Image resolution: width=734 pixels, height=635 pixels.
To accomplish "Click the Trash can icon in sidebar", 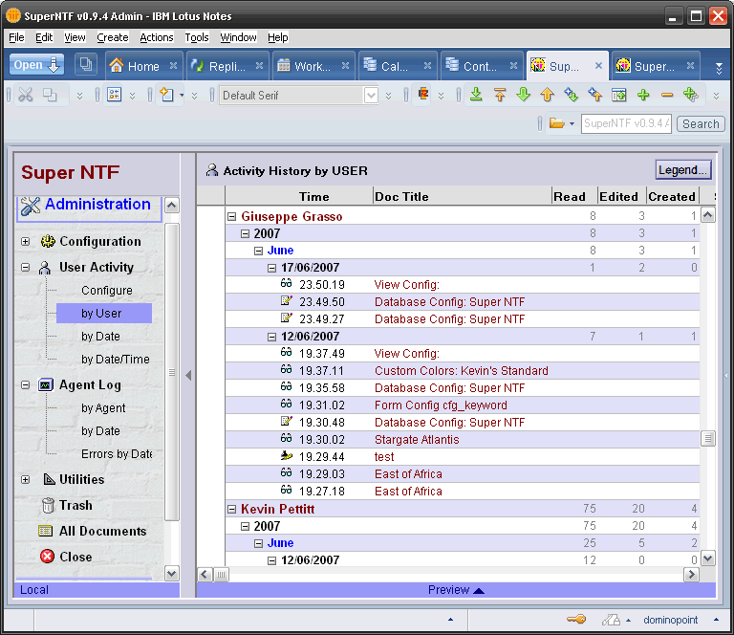I will 47,505.
